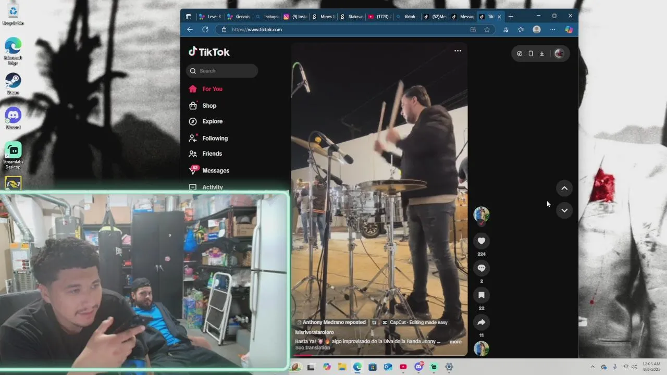Image resolution: width=667 pixels, height=375 pixels.
Task: Open the luisriveratarolero username link
Action: (314, 332)
